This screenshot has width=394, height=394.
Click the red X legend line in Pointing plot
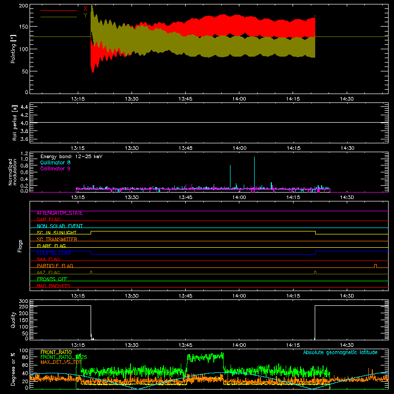coord(59,10)
